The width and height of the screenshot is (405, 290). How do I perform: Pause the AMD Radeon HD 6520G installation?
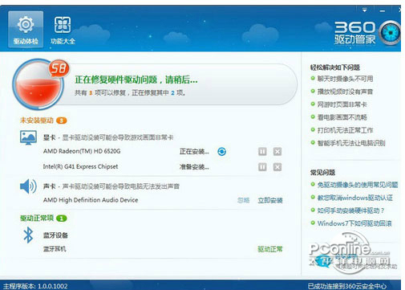point(262,152)
